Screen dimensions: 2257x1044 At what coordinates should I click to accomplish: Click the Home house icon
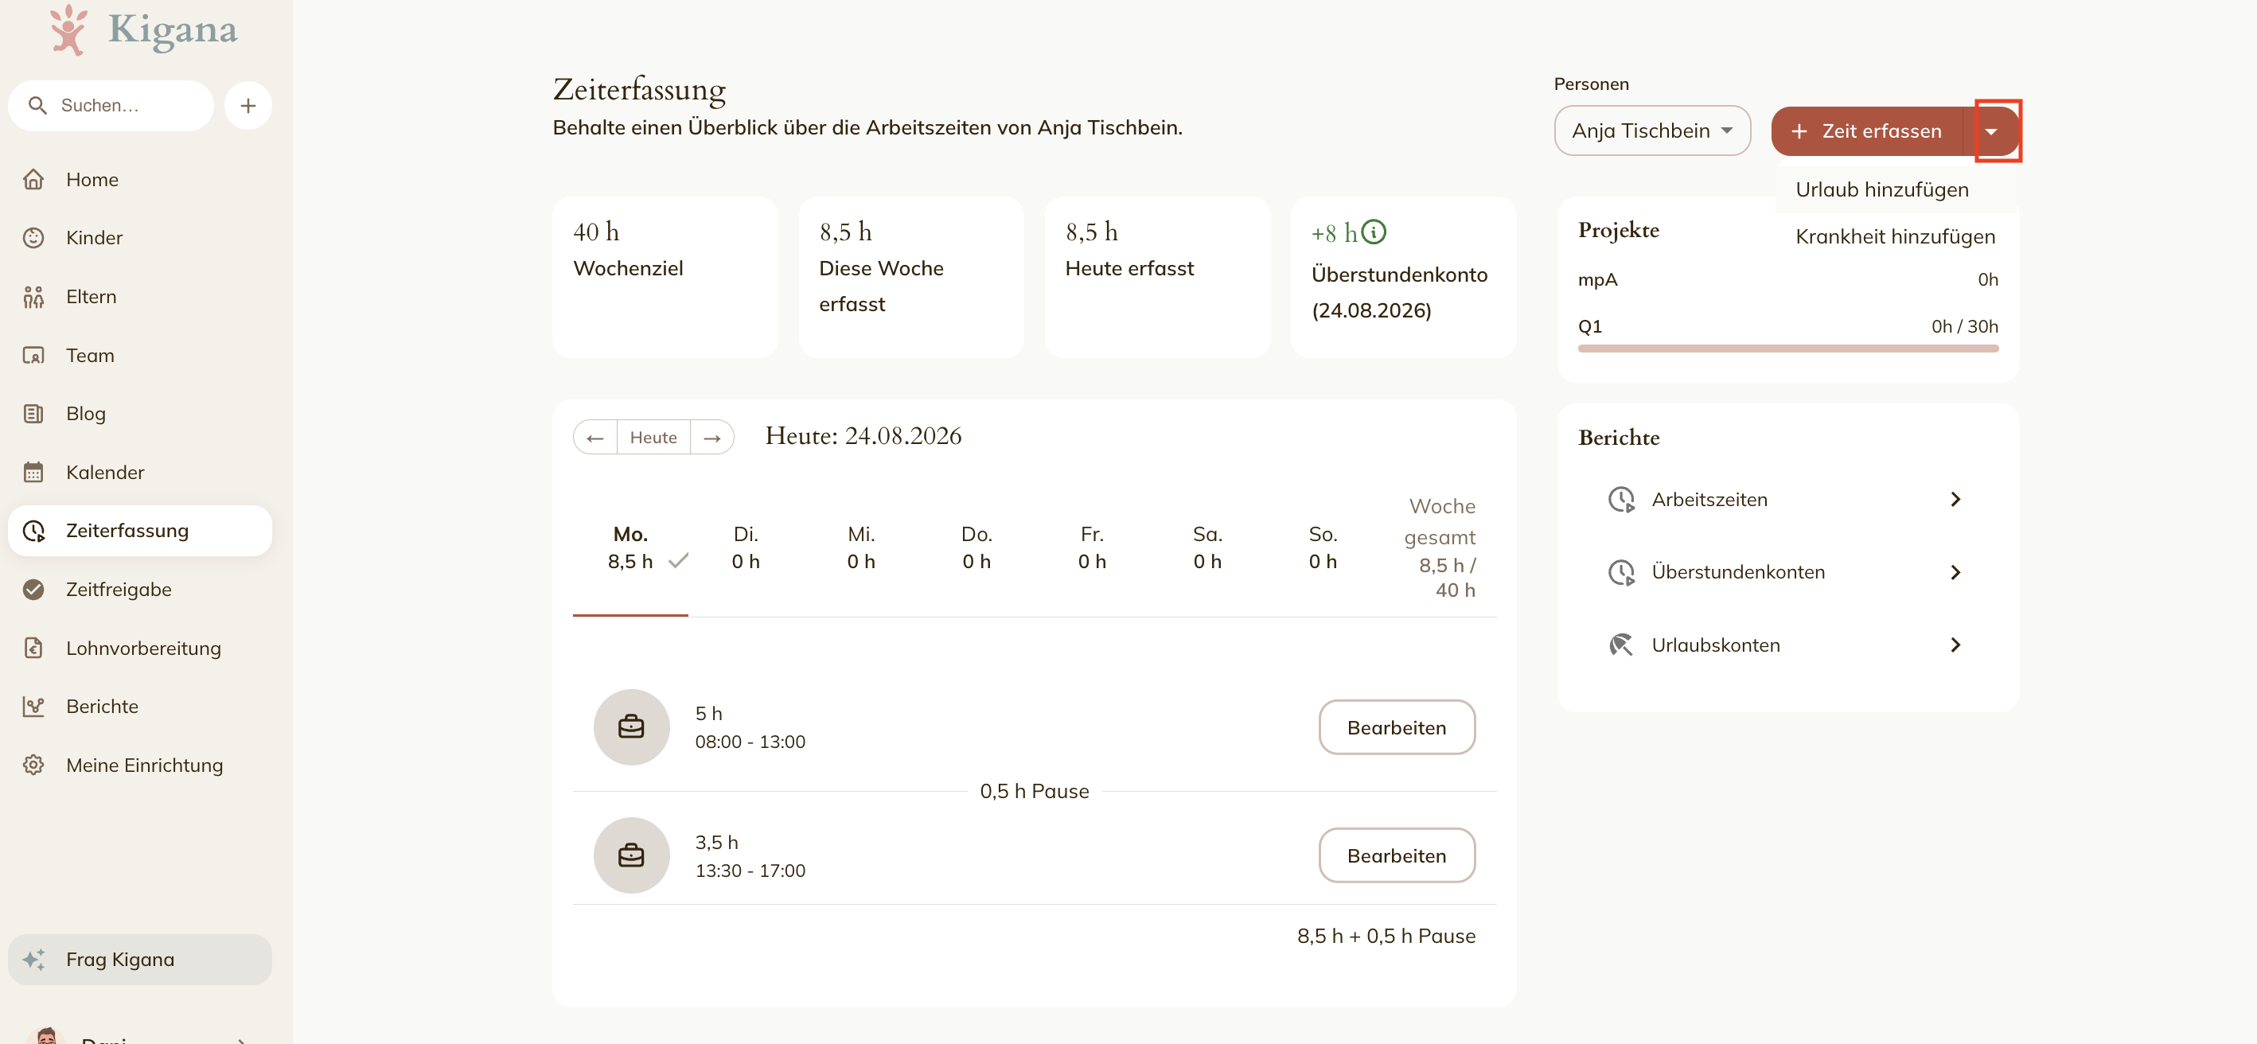[x=33, y=180]
